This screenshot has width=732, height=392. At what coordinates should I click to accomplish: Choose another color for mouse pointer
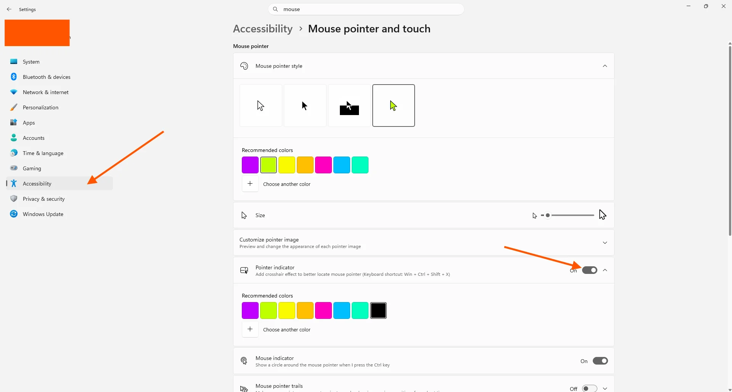[x=250, y=184]
